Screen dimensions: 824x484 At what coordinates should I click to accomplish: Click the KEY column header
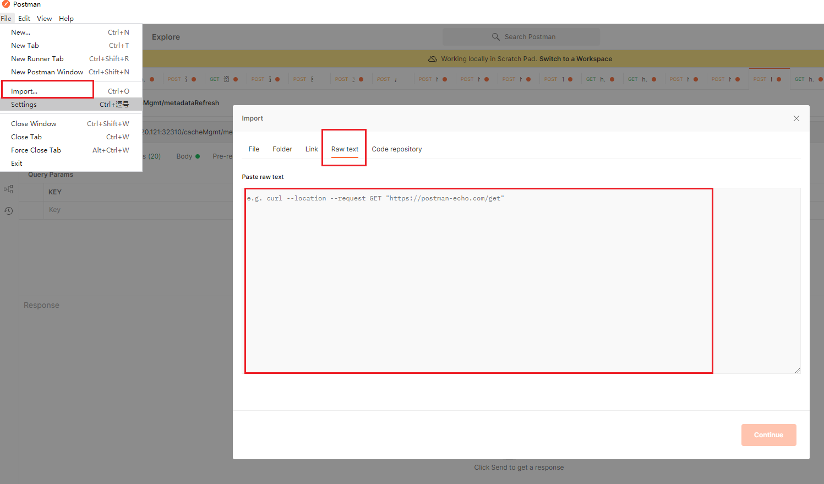pos(55,192)
